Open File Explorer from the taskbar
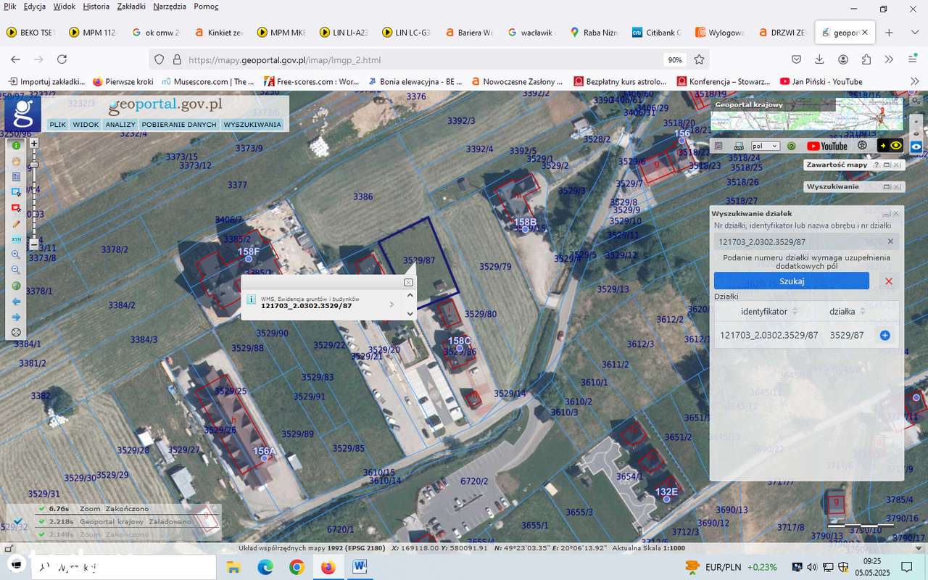The image size is (928, 580). pos(233,566)
